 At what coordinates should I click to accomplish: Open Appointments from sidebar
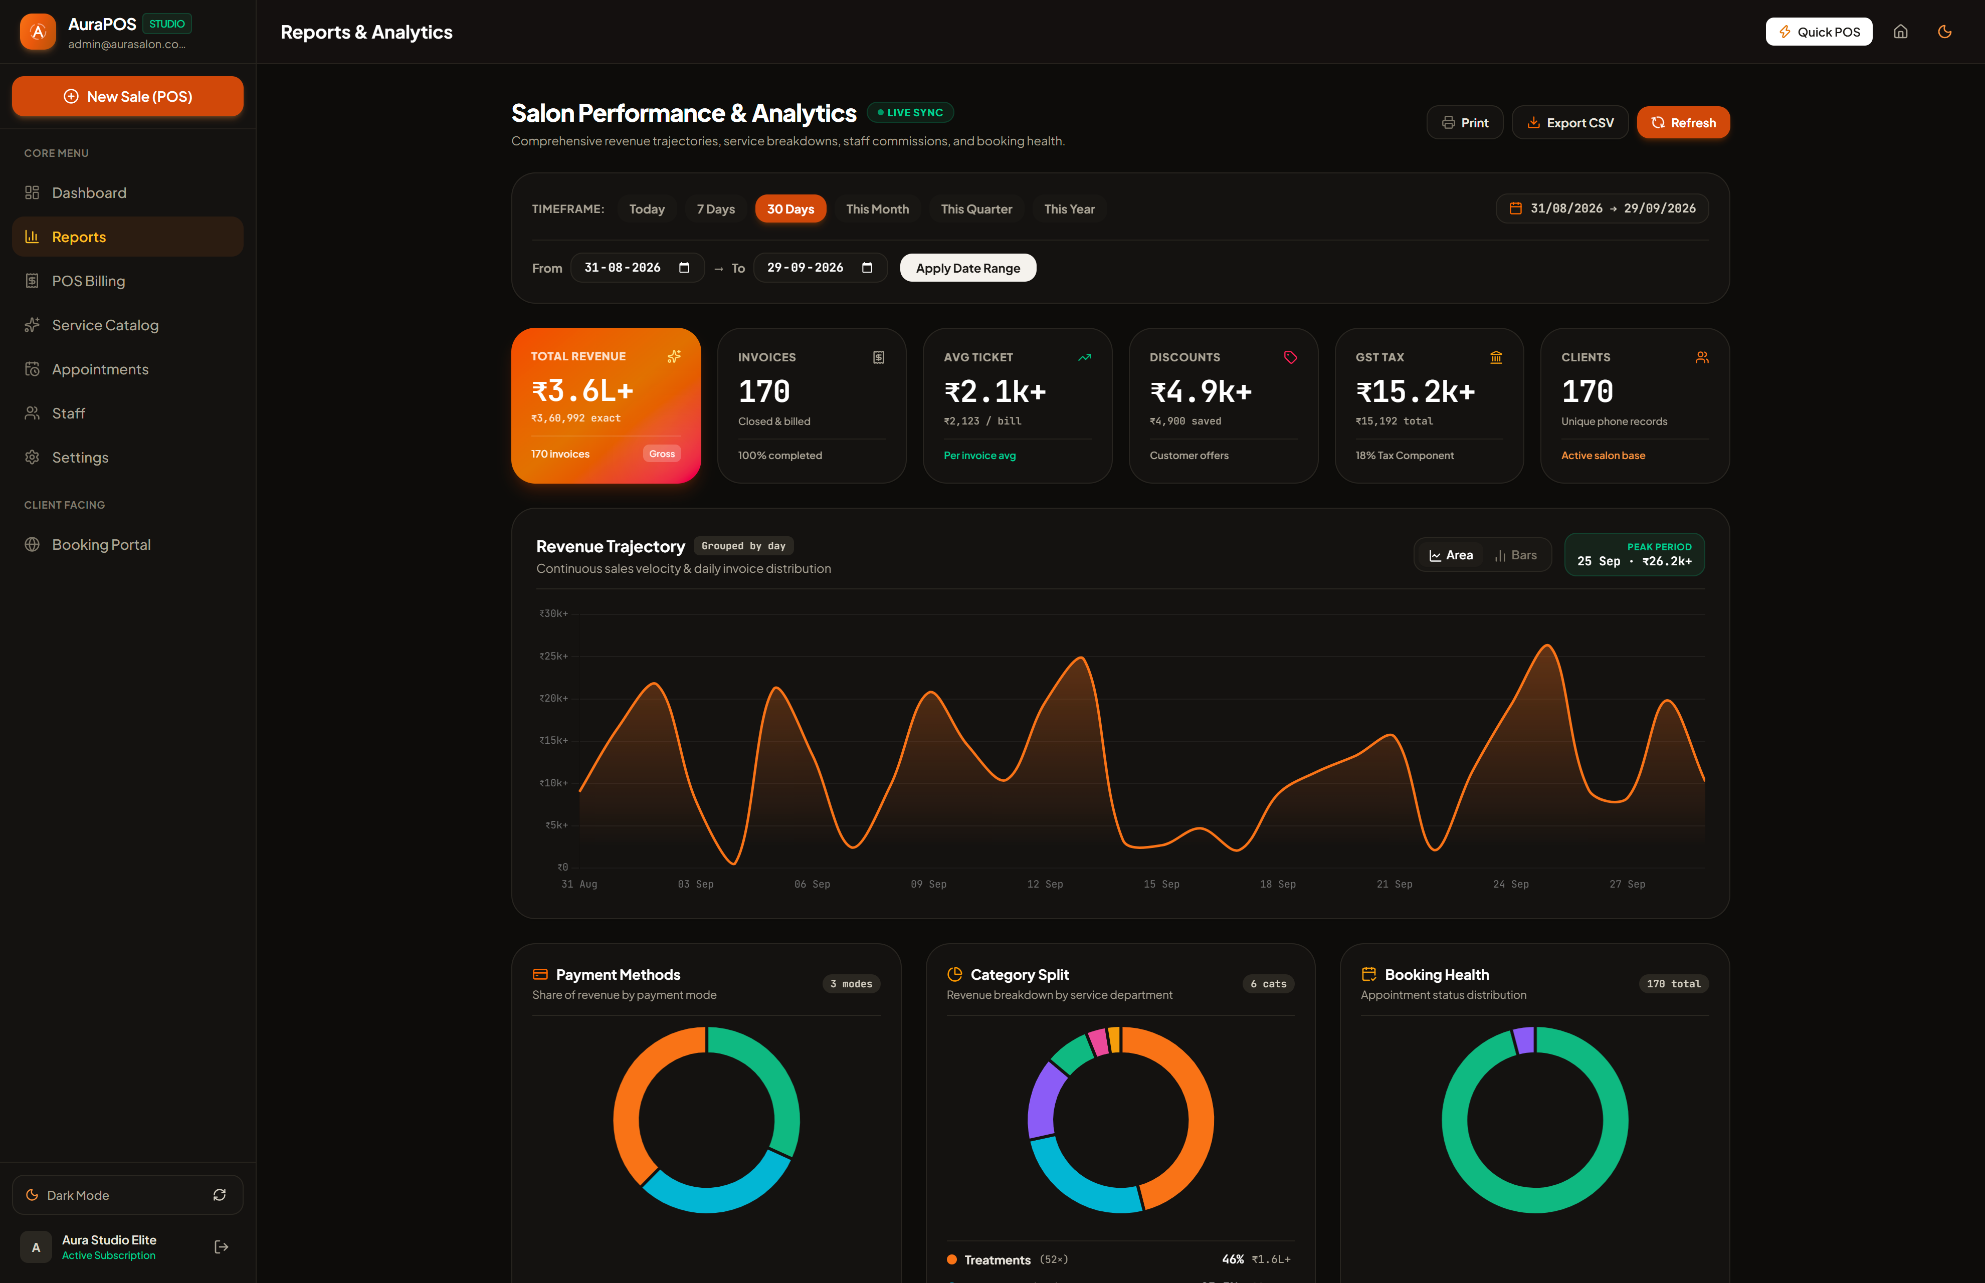127,369
